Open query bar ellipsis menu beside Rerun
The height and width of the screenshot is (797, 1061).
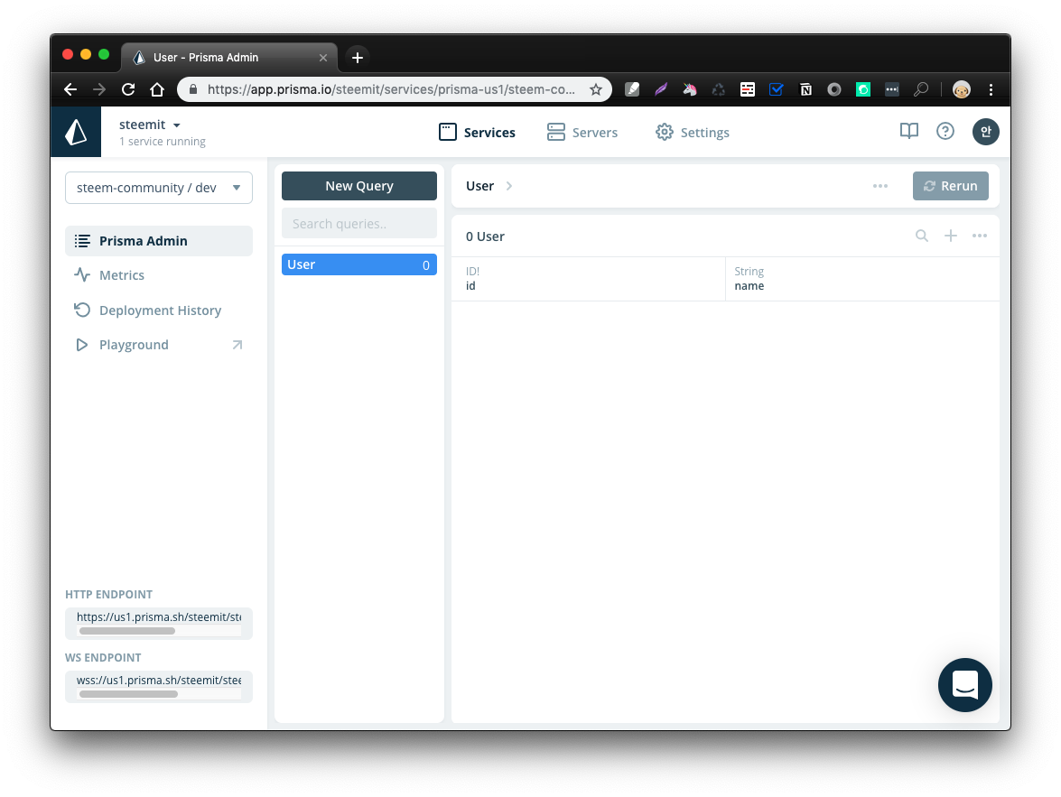[x=880, y=186]
